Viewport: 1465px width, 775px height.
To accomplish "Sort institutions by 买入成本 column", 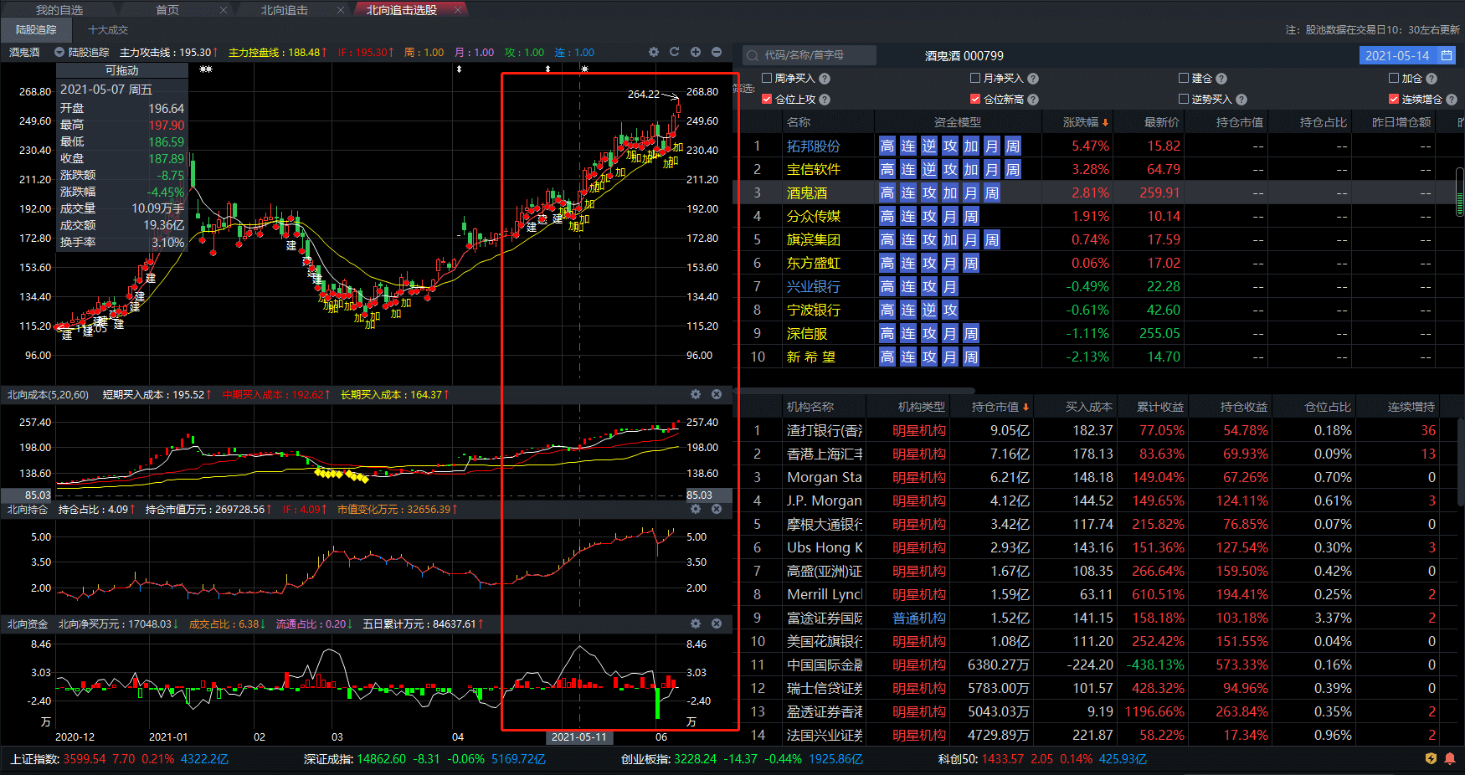I will (x=1088, y=407).
